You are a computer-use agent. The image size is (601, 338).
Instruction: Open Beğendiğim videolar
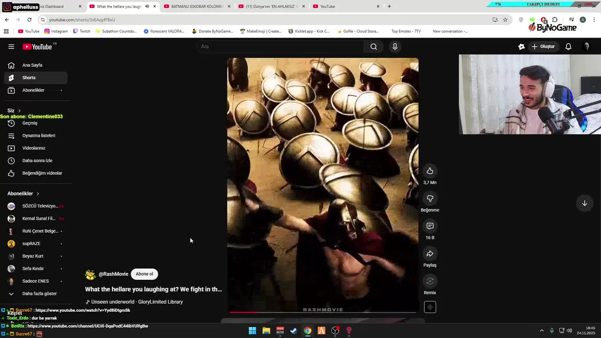pos(36,173)
